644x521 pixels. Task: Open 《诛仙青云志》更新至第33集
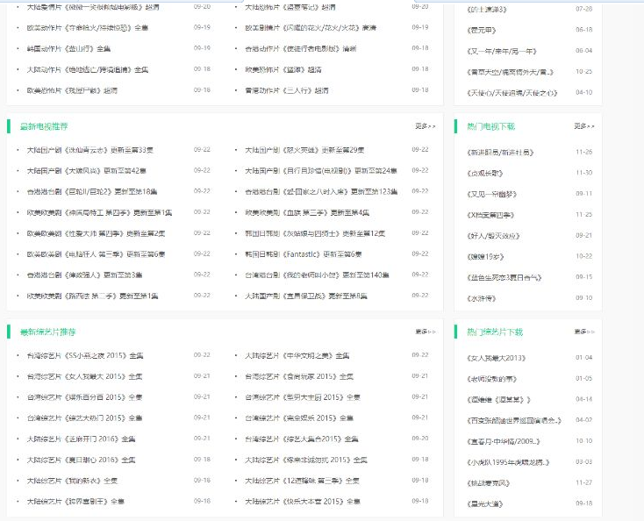click(90, 150)
